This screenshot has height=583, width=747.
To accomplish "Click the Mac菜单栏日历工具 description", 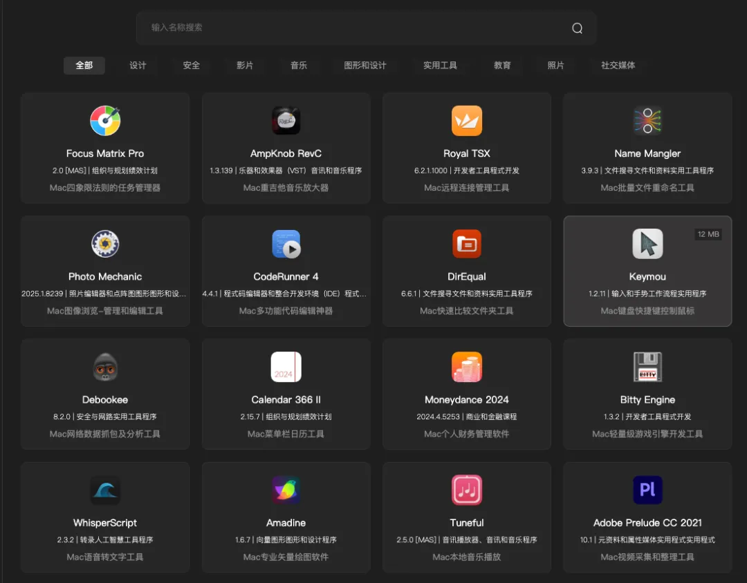I will [x=286, y=434].
